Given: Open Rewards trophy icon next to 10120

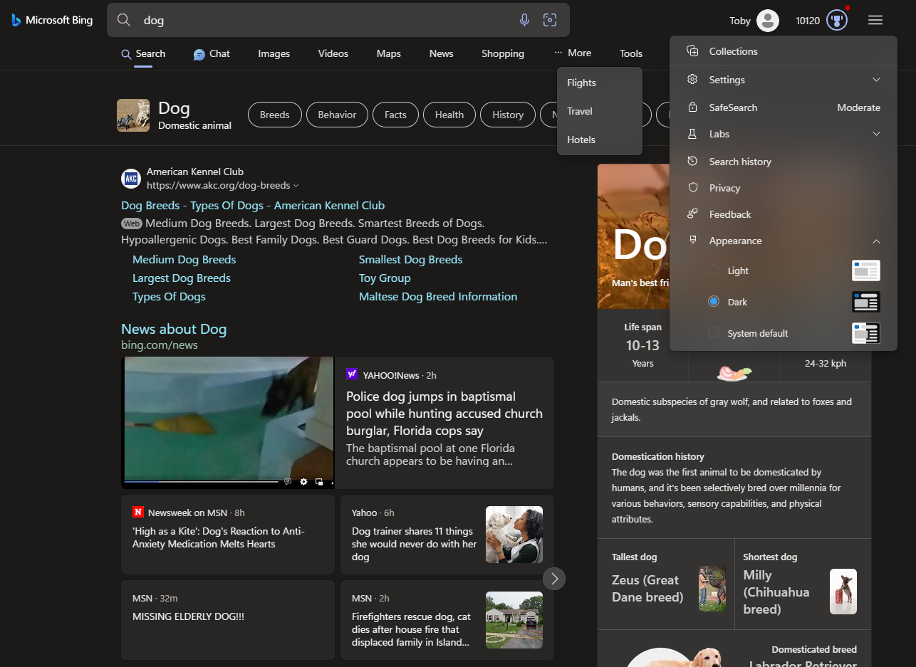Looking at the screenshot, I should tap(837, 21).
